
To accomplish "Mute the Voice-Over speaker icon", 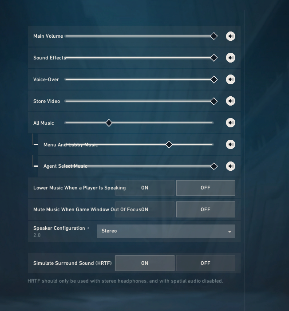I will [230, 79].
